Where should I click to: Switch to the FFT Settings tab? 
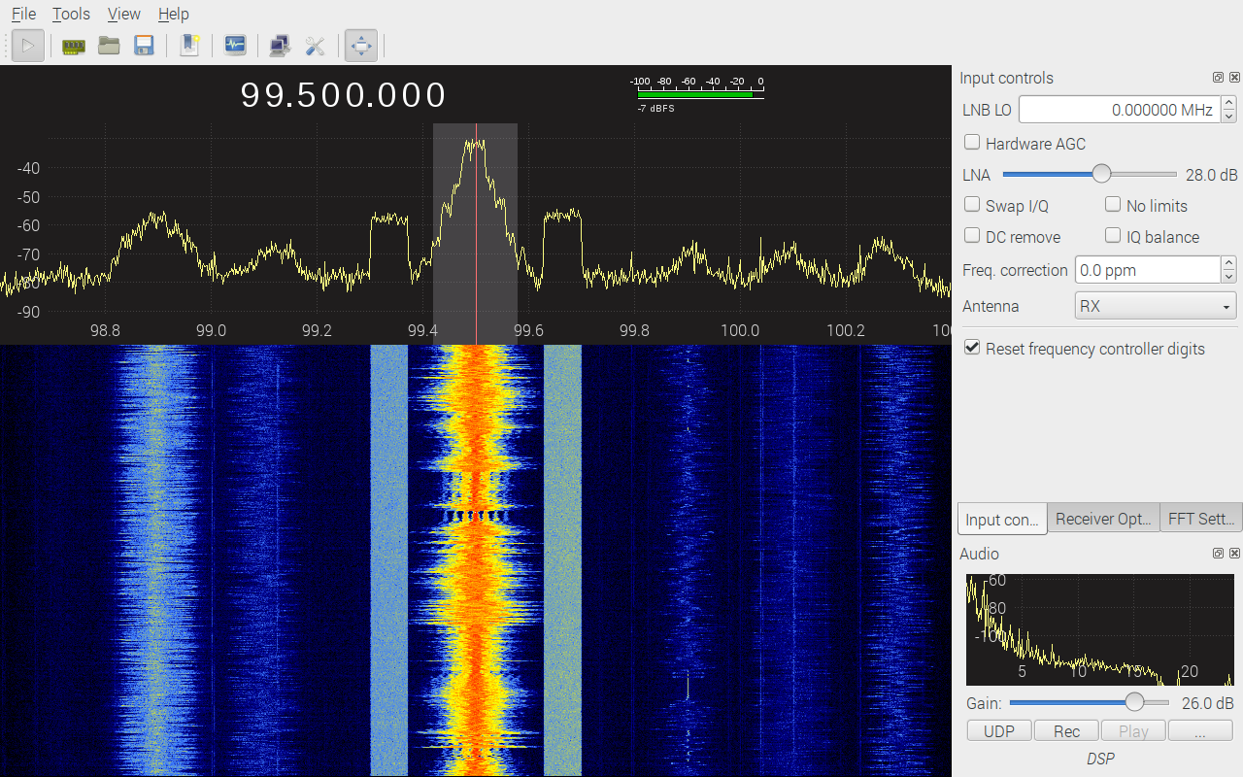[1201, 519]
